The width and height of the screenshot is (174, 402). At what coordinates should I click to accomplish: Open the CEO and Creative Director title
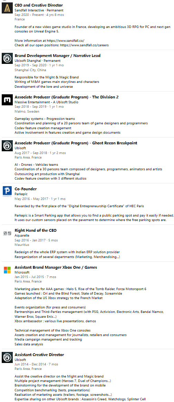[x=39, y=5]
